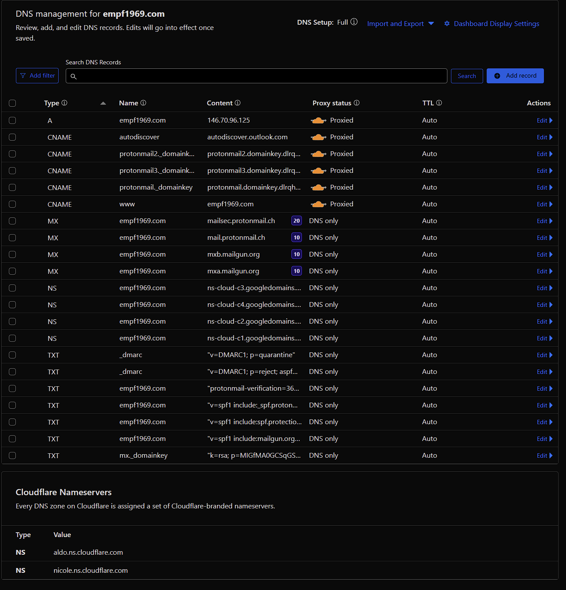Expand Edit for the A record 146.70.96.125
The image size is (566, 590).
[x=544, y=120]
